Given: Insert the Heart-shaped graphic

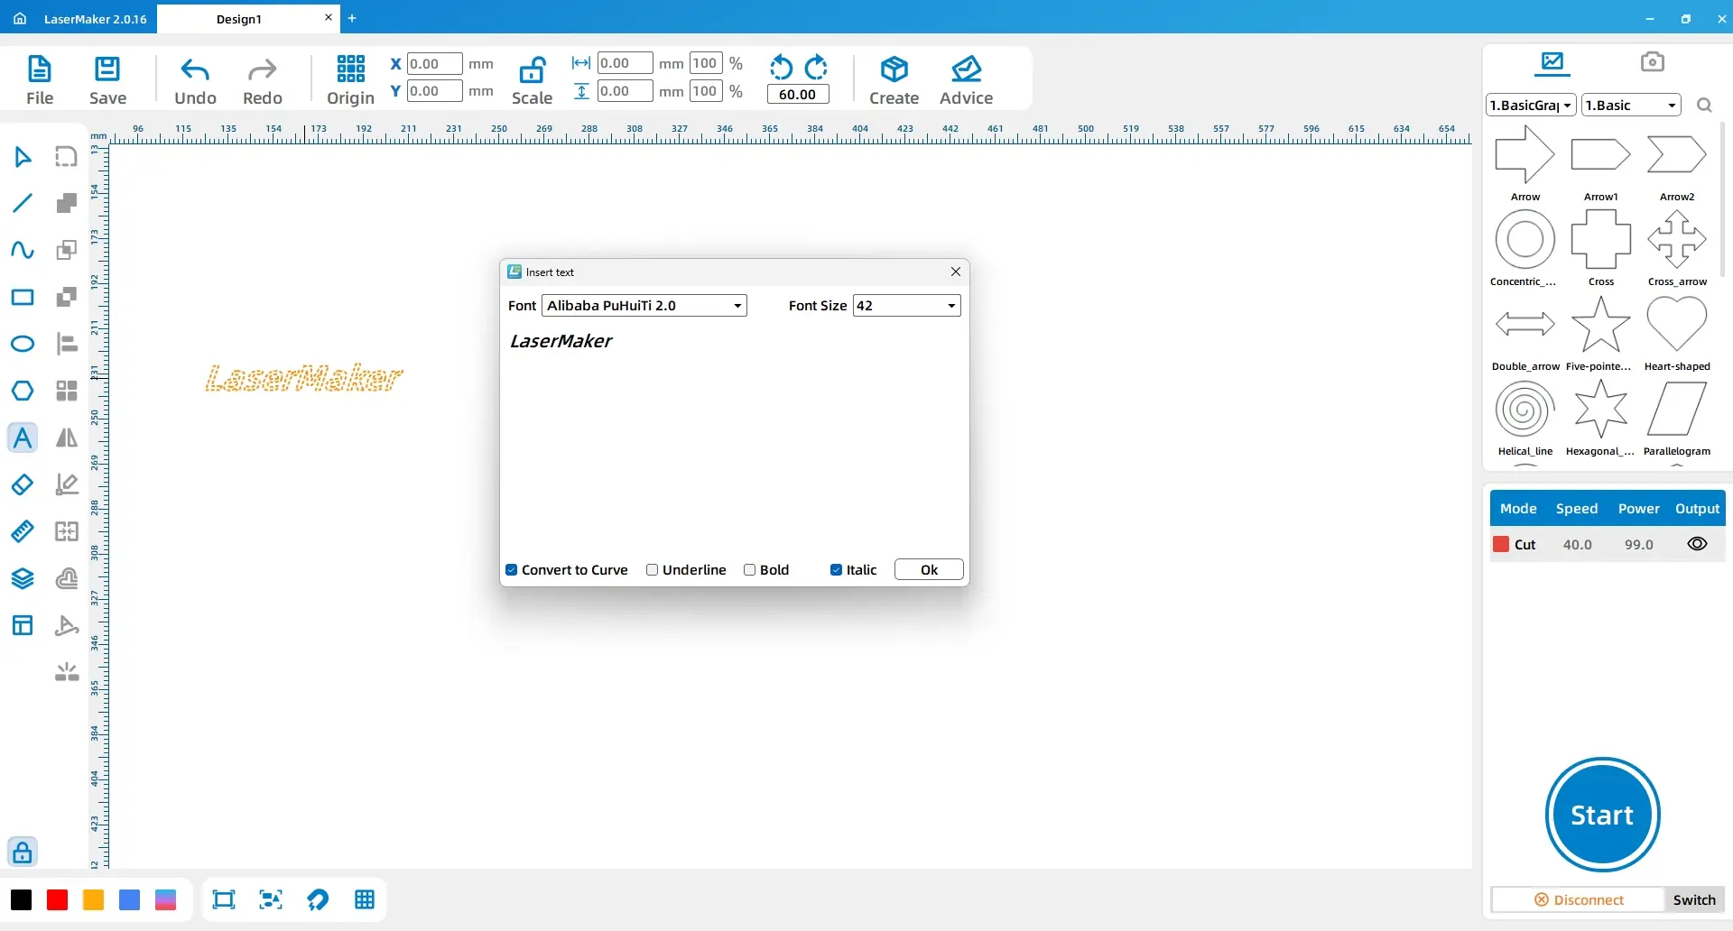Looking at the screenshot, I should [1676, 334].
